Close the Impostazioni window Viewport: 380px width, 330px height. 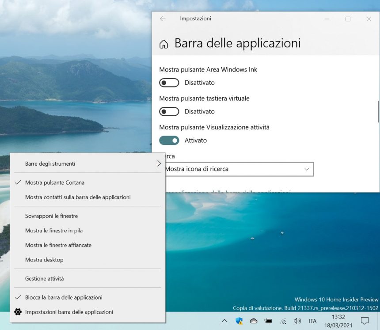(x=369, y=19)
